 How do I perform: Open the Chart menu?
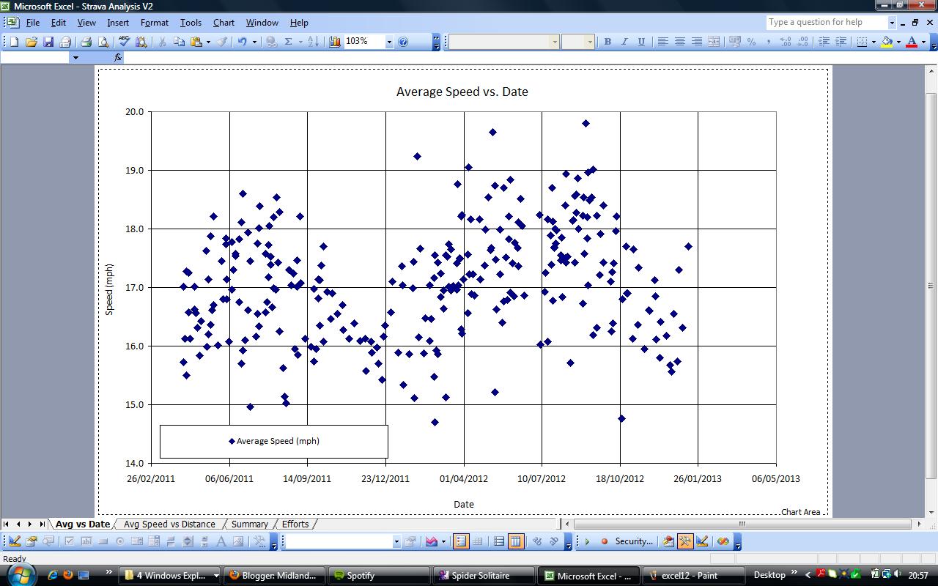click(224, 22)
